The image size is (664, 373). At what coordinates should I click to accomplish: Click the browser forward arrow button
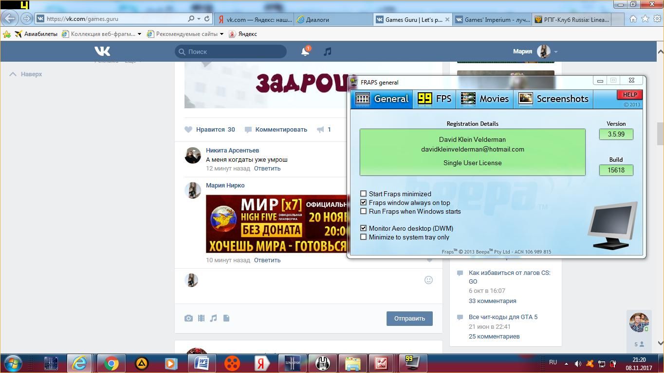[26, 18]
